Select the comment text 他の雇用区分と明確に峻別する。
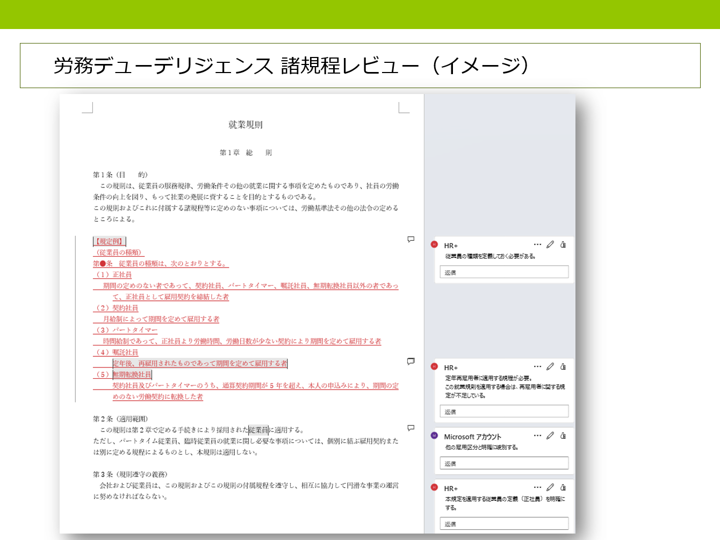Screen dimensions: 720x540 pos(482,447)
